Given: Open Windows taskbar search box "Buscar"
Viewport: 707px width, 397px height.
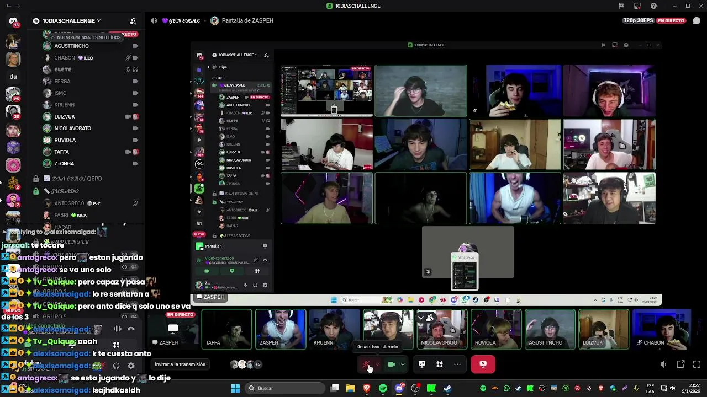Looking at the screenshot, I should 286,388.
